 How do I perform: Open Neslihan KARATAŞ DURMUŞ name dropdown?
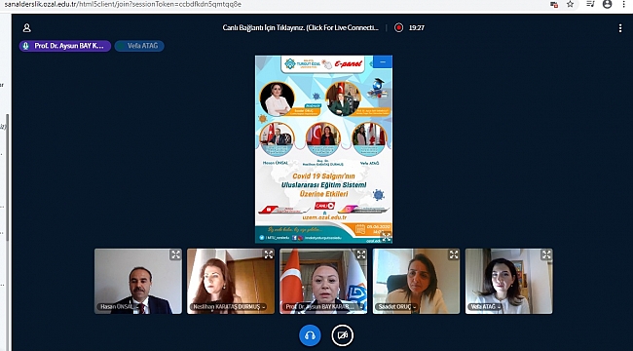click(229, 307)
